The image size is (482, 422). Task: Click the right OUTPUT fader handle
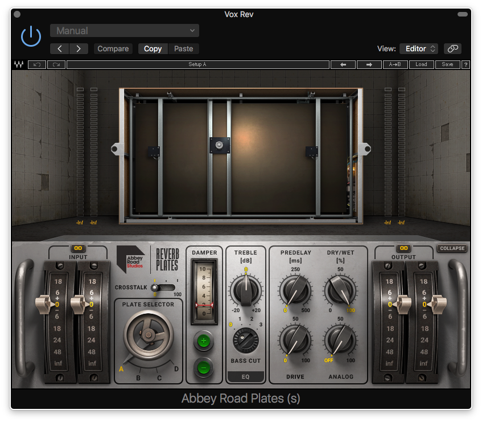(x=437, y=304)
